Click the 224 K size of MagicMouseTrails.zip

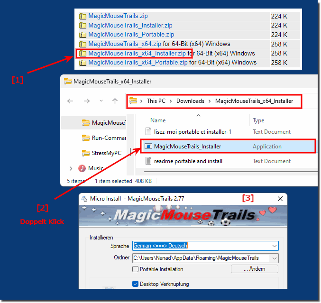(x=279, y=16)
